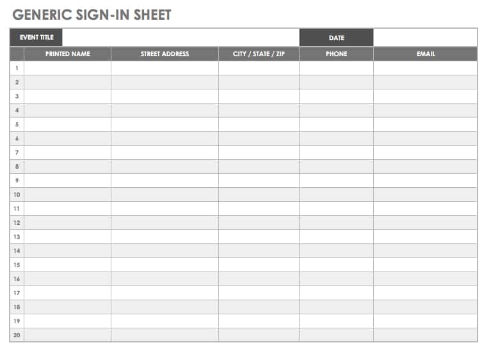
Task: Click the Phone cell in row 18
Action: point(336,307)
